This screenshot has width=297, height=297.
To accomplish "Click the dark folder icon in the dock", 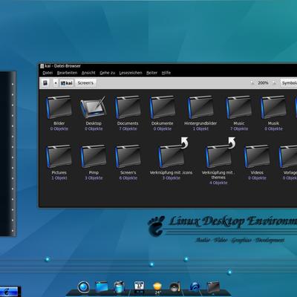I will click(213, 287).
